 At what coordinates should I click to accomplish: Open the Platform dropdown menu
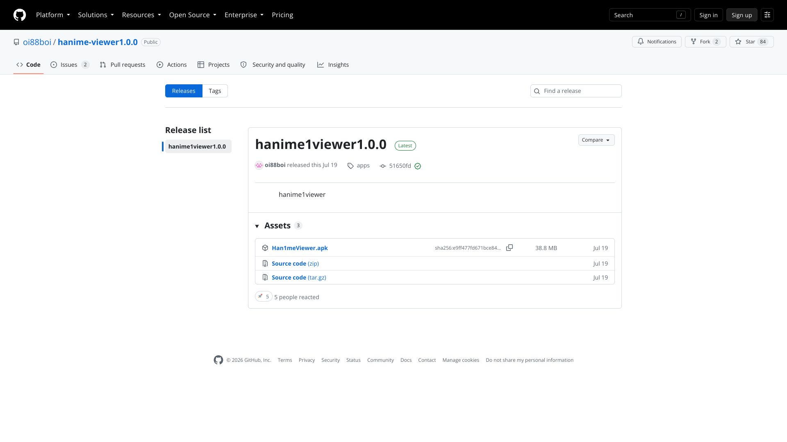coord(53,15)
